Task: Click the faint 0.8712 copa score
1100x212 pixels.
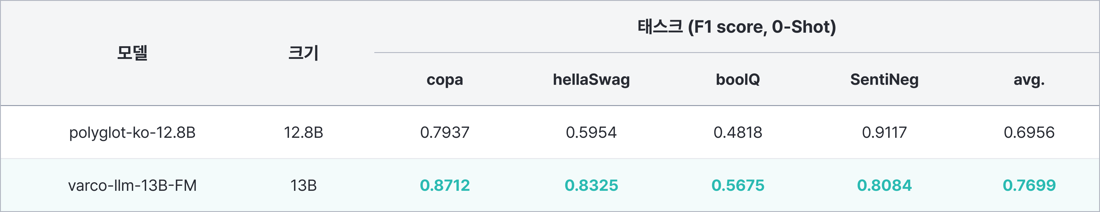Action: pyautogui.click(x=445, y=185)
